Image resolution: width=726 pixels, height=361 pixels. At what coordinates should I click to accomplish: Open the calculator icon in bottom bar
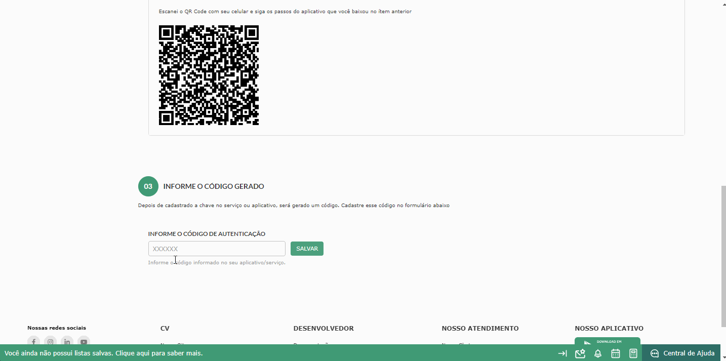(x=633, y=353)
